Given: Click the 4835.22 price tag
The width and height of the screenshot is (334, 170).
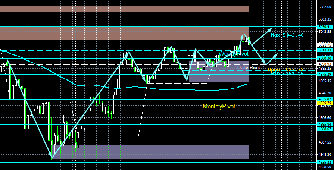Looking at the screenshot, I should point(325,162).
